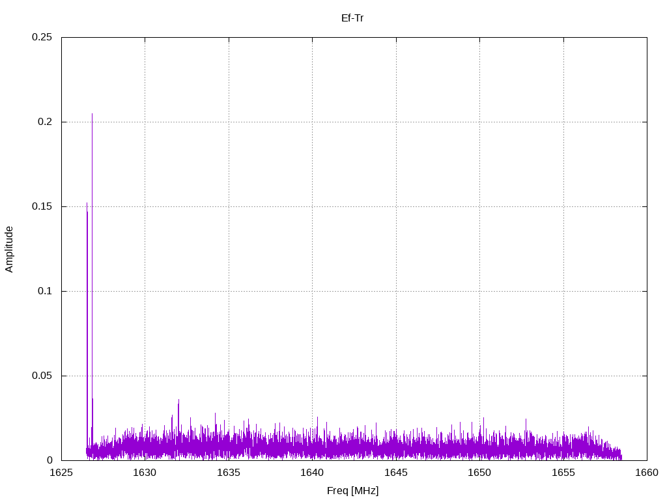This screenshot has height=500, width=667.
Task: Click the tallest spike peak near 0.2 amplitude
Action: pos(92,114)
